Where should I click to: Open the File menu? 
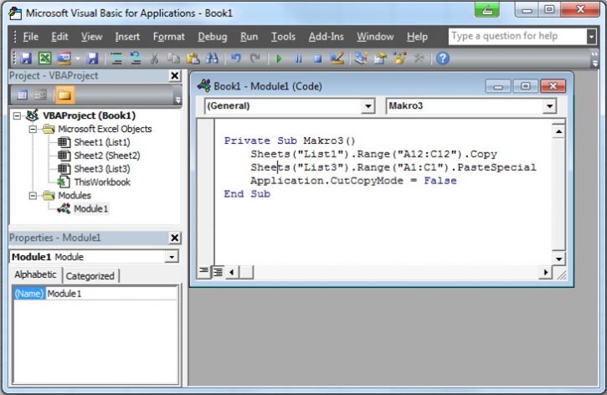pos(30,37)
